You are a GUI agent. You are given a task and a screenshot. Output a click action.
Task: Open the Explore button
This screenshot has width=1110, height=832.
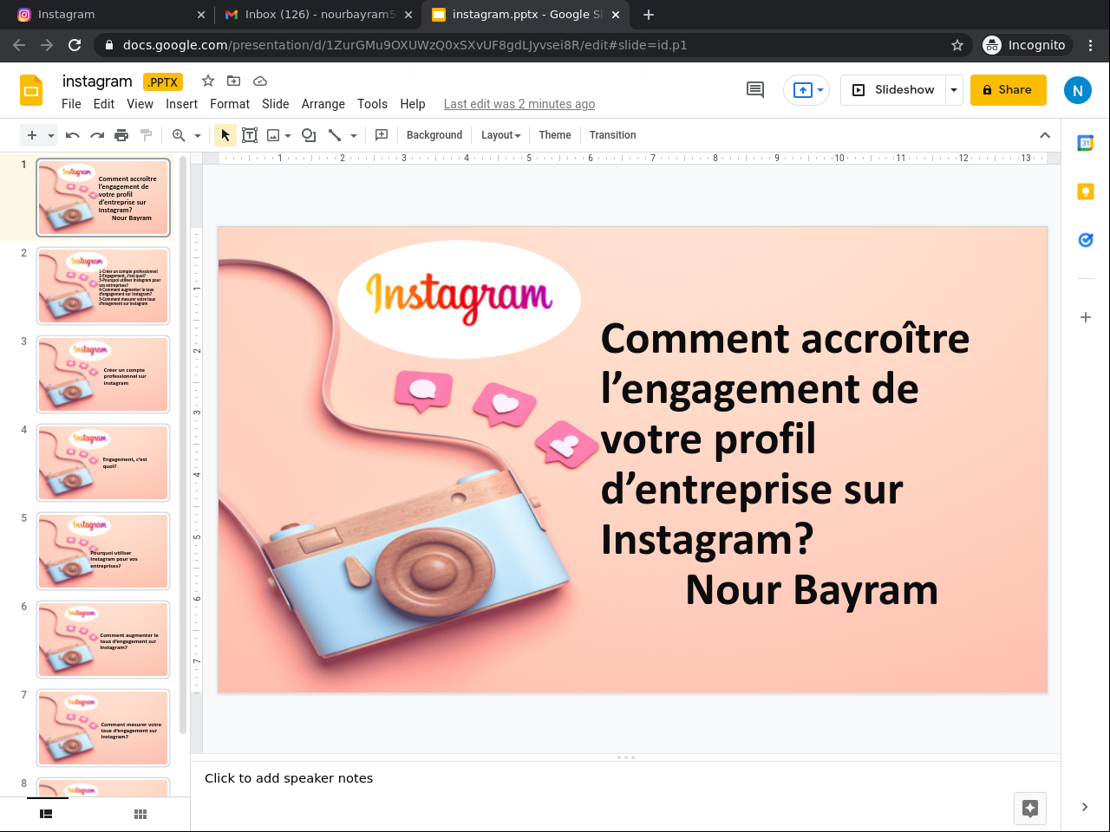click(x=1030, y=809)
